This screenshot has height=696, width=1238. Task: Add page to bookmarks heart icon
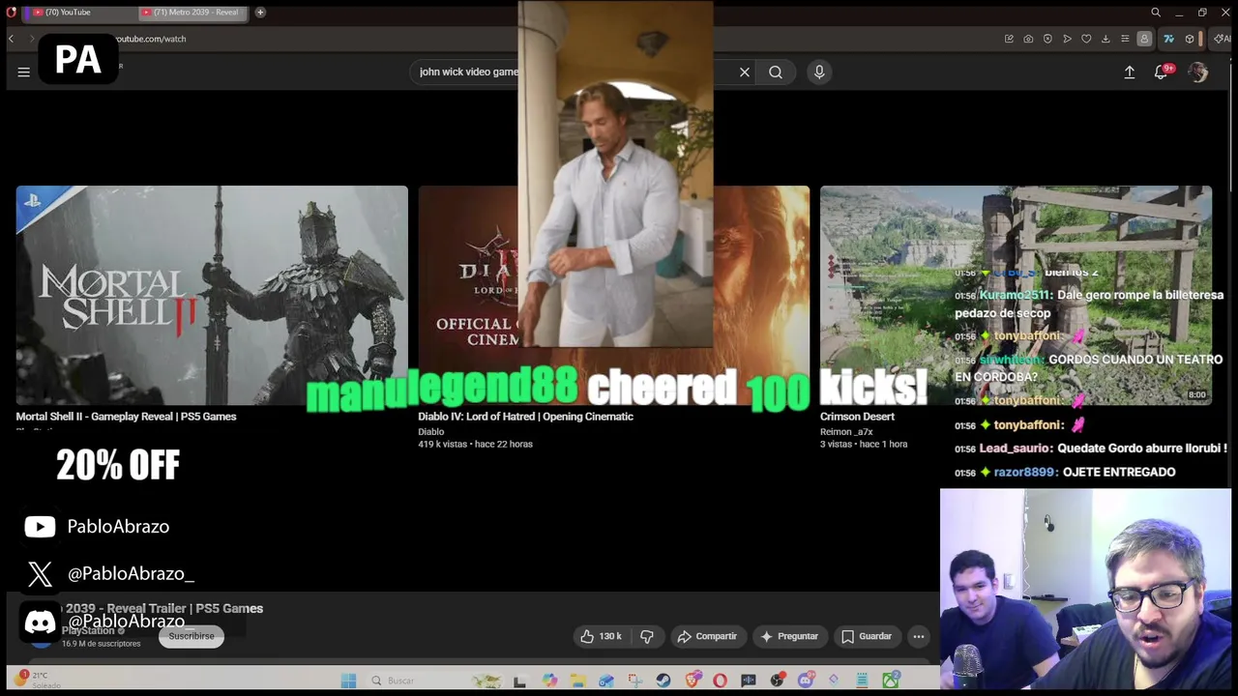click(x=1086, y=39)
